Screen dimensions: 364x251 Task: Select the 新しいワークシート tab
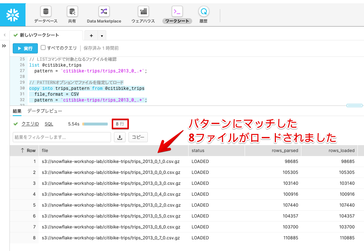coord(46,35)
